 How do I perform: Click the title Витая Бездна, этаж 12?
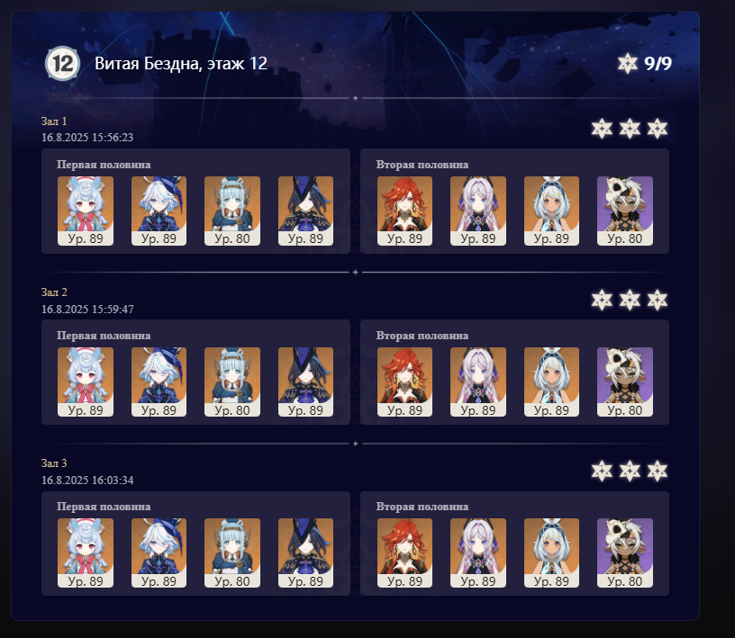181,63
